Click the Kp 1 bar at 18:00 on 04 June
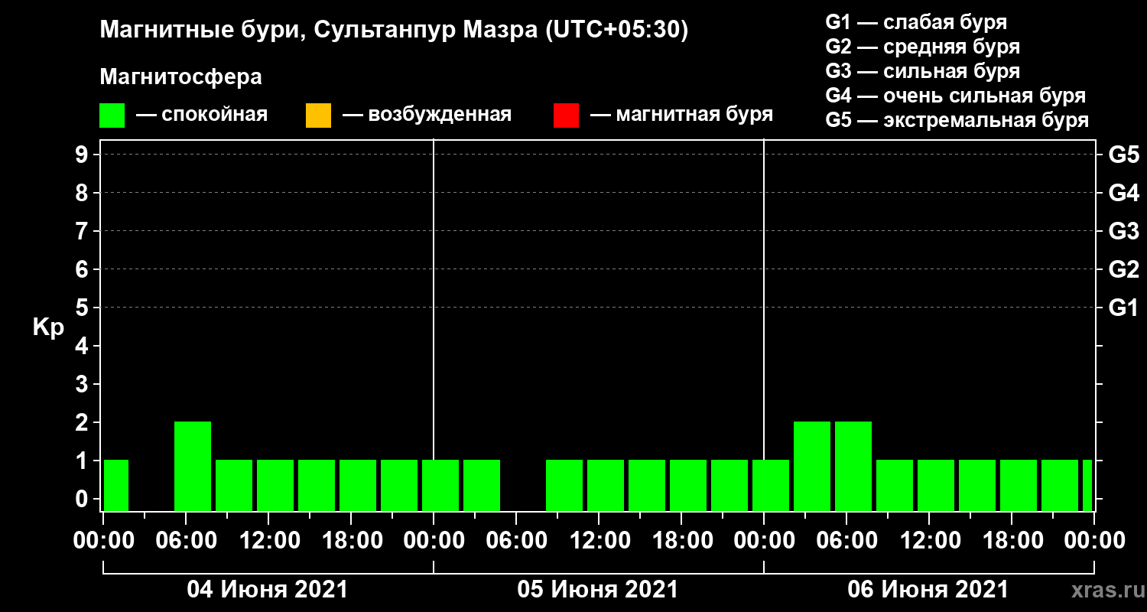Image resolution: width=1147 pixels, height=612 pixels. [x=358, y=485]
